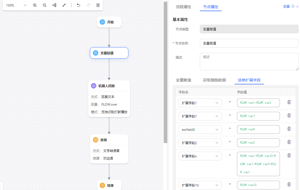Edit the FLOW.var2 value field
The height and width of the screenshot is (190, 300).
point(258,143)
